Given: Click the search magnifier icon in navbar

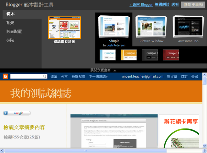Looking at the screenshot, I should 45,76.
